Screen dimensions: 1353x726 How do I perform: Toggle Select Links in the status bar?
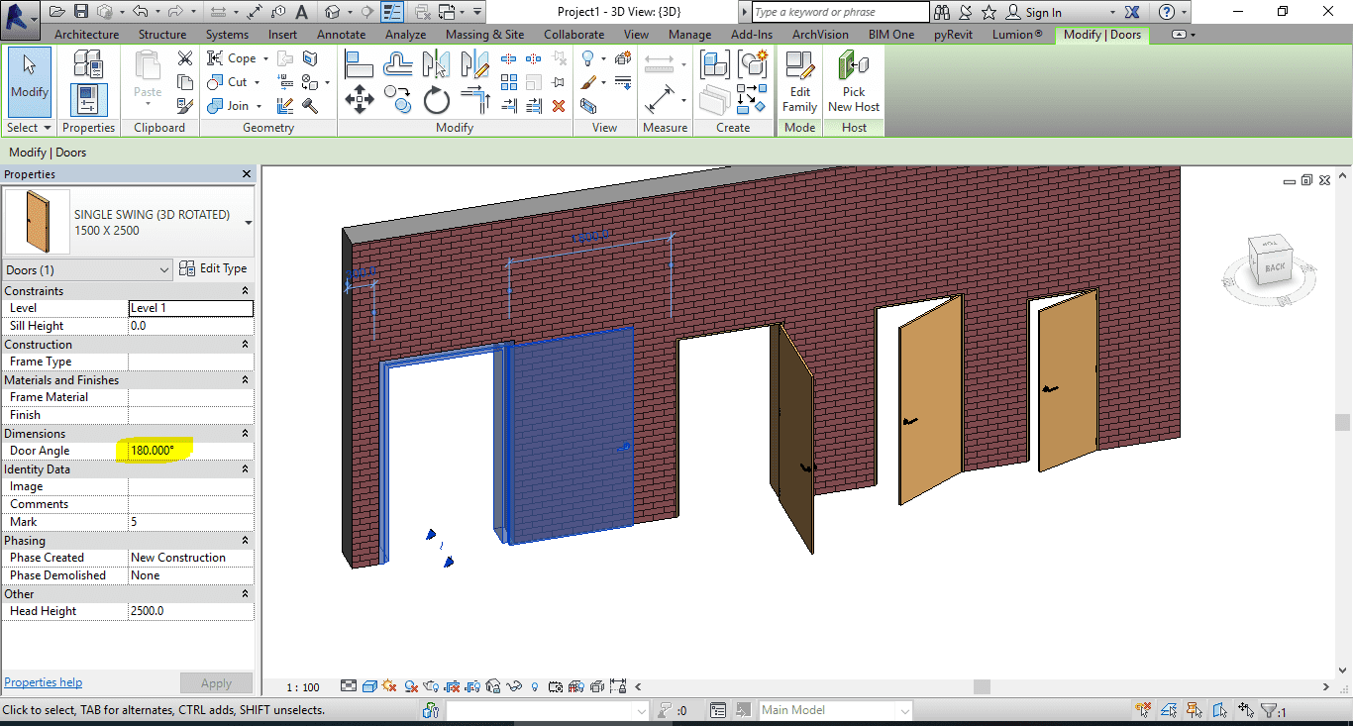[x=1144, y=710]
